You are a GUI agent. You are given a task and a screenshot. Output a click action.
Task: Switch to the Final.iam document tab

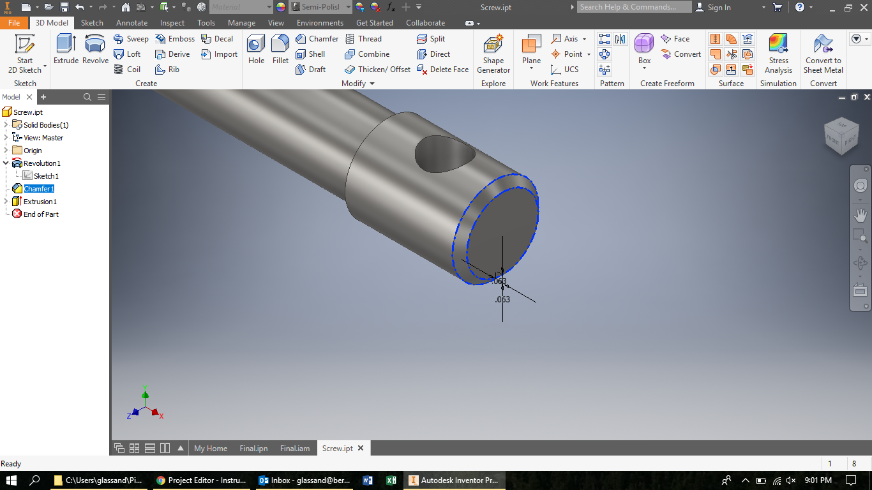pyautogui.click(x=295, y=449)
